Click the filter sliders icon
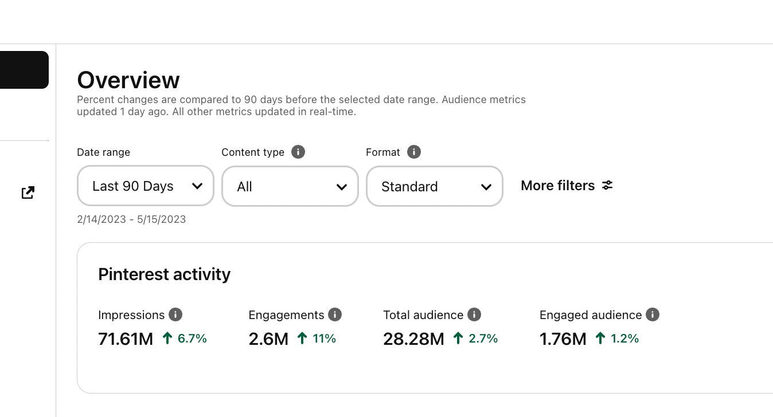 tap(607, 186)
